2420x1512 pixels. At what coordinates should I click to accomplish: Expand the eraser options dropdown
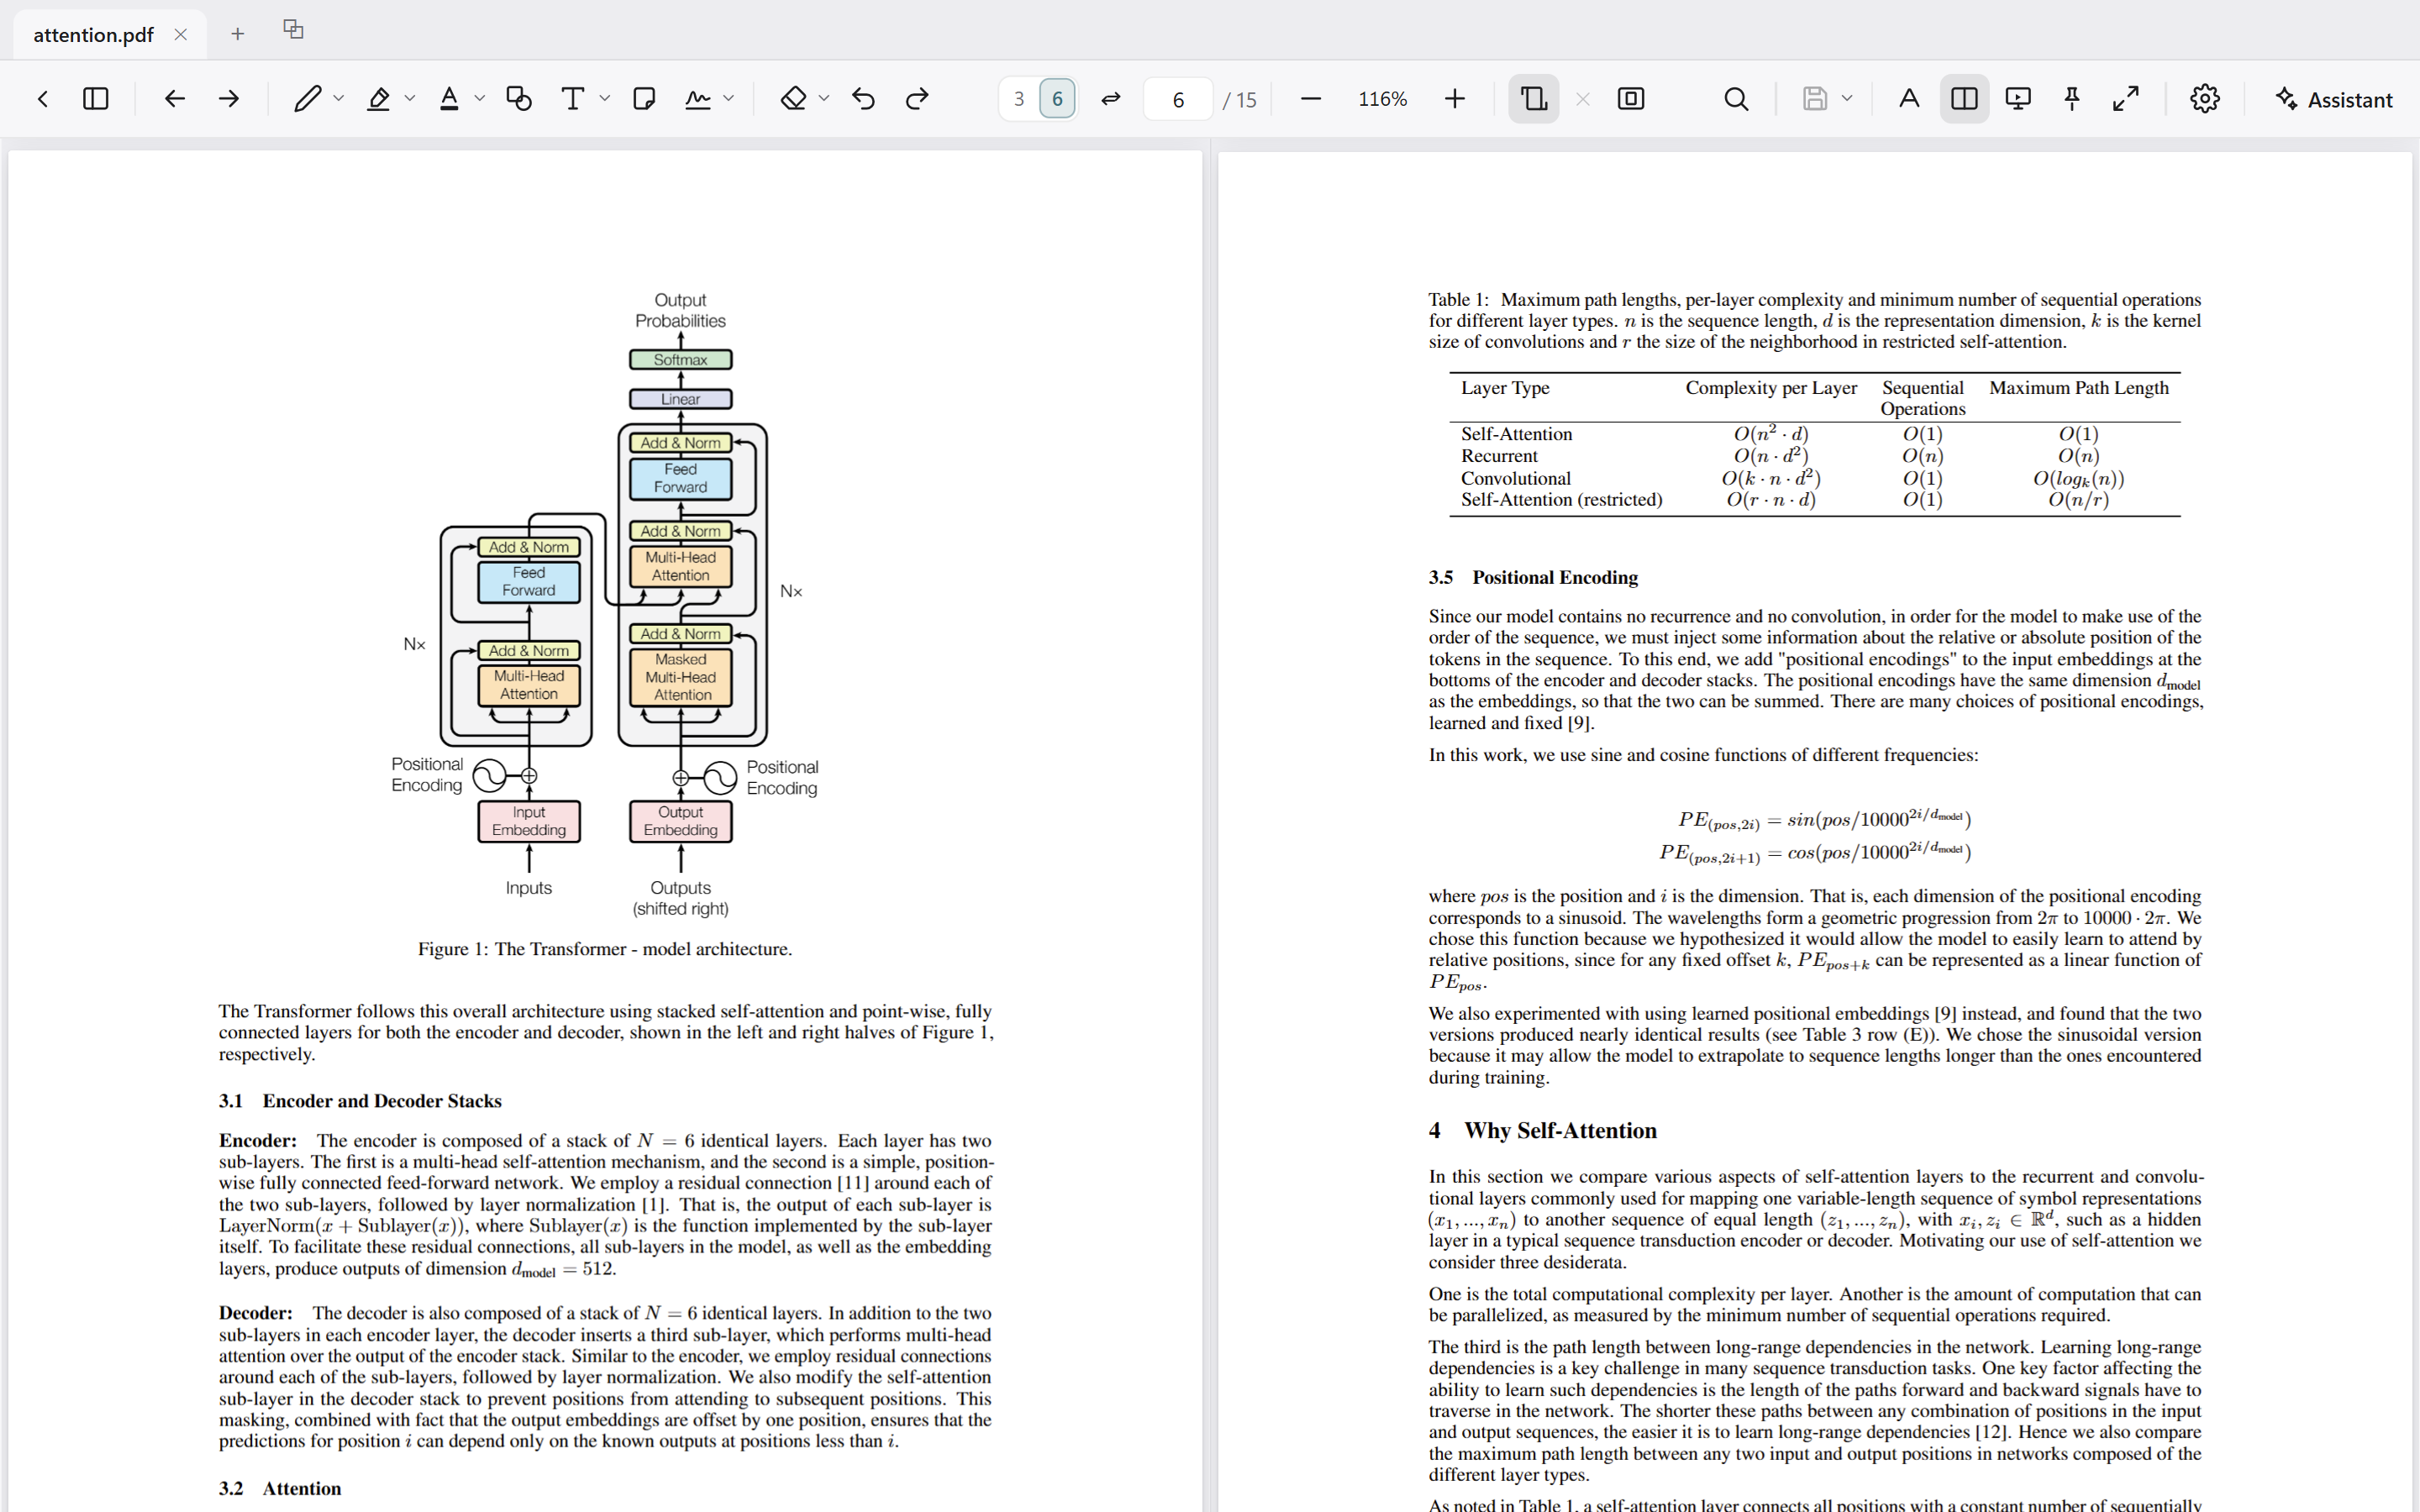point(824,99)
